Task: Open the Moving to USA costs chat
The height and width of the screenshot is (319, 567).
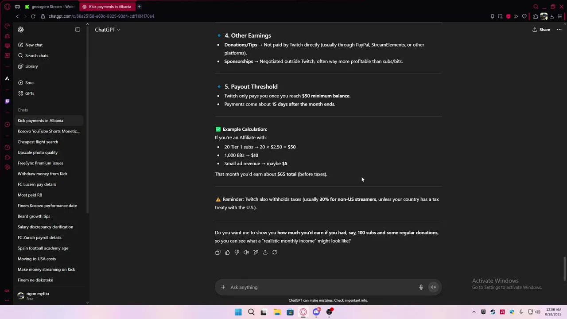Action: coord(49,259)
